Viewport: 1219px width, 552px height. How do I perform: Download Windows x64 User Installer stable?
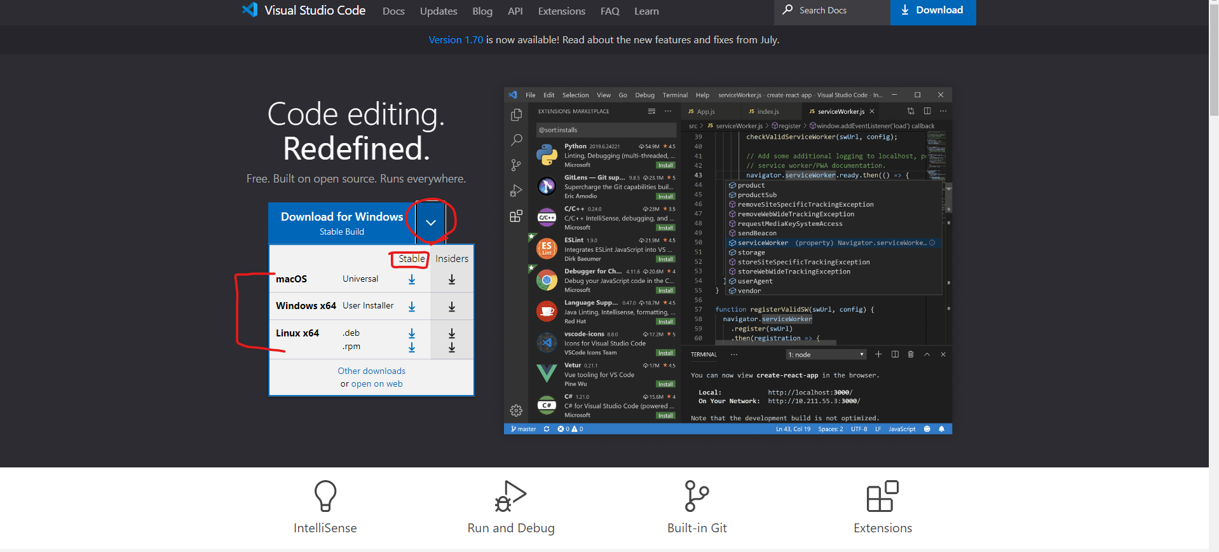click(412, 307)
